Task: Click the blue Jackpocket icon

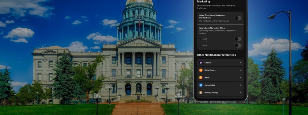Action: pyautogui.click(x=201, y=85)
